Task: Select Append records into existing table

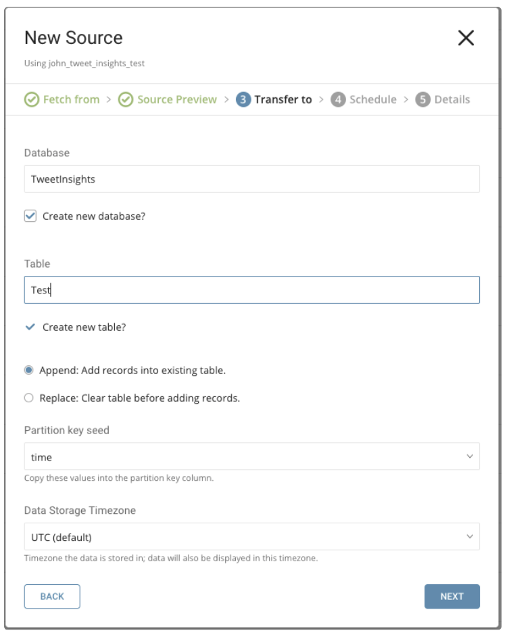Action: pyautogui.click(x=29, y=371)
